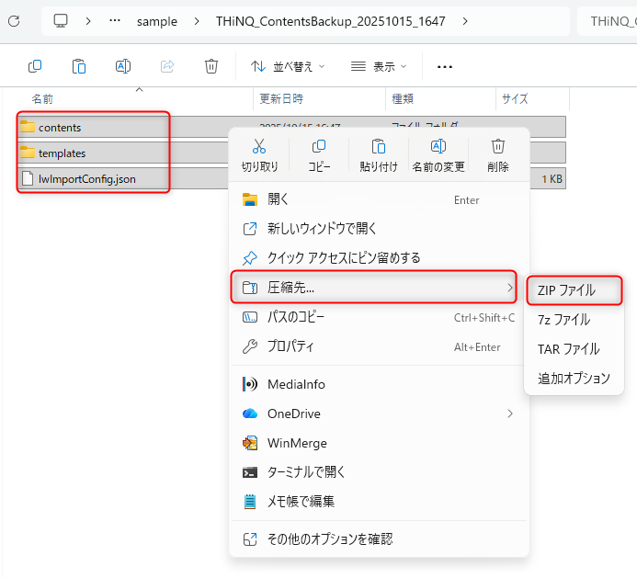The width and height of the screenshot is (637, 578).
Task: Sort by the 更新日時 column header
Action: 281,98
